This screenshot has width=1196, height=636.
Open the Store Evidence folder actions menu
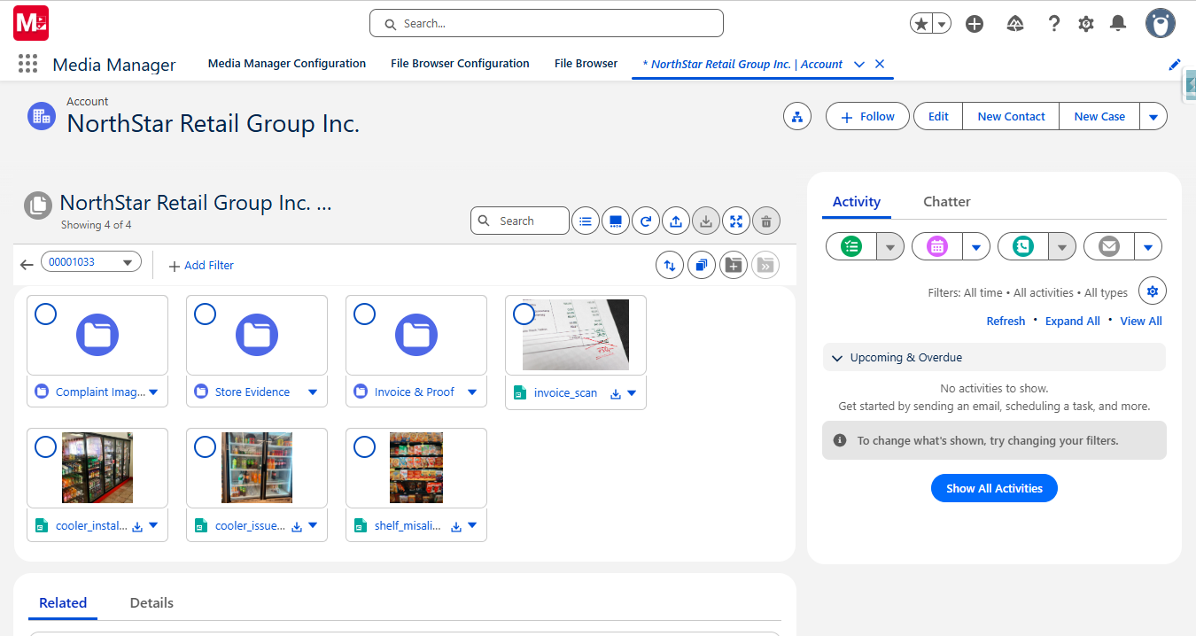[313, 392]
